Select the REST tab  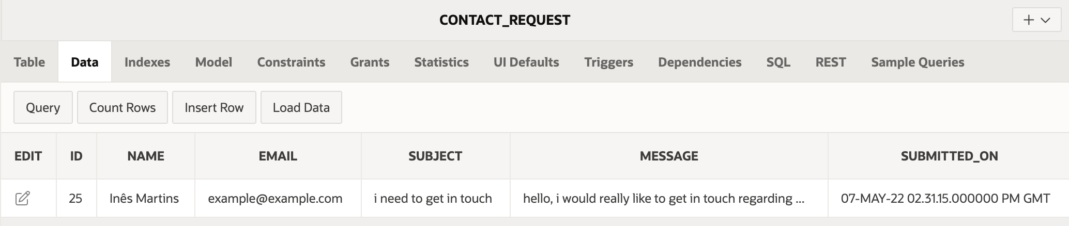pos(831,62)
